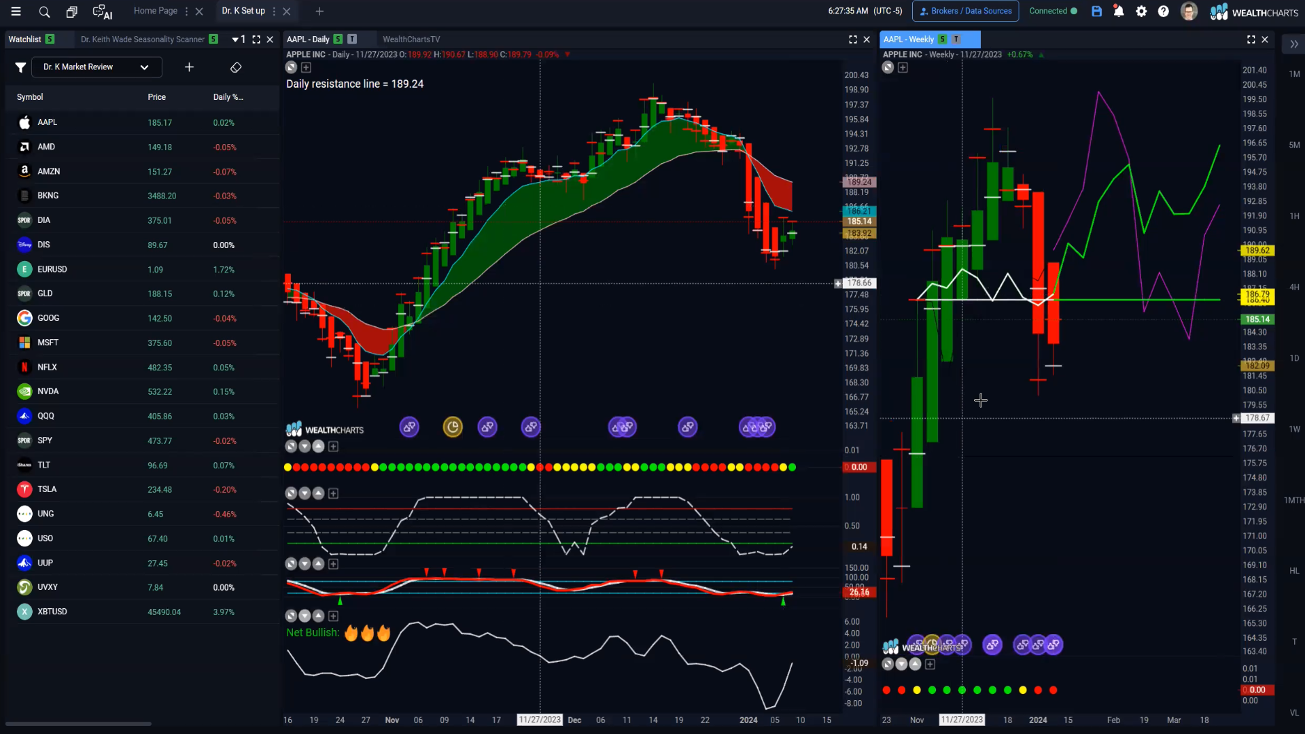Open the WealthChartsTV tab
Screen dimensions: 1305x734
point(411,39)
